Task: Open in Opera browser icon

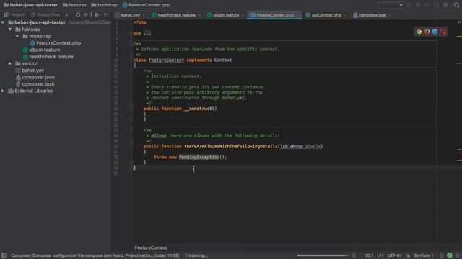Action: click(443, 32)
